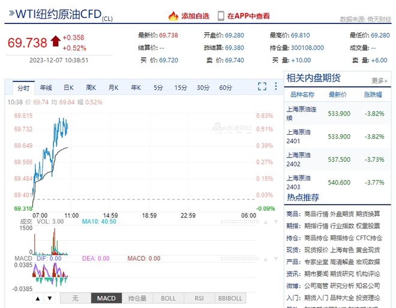Click up arrow beside MACD panel
396x308 pixels.
click(x=266, y=259)
